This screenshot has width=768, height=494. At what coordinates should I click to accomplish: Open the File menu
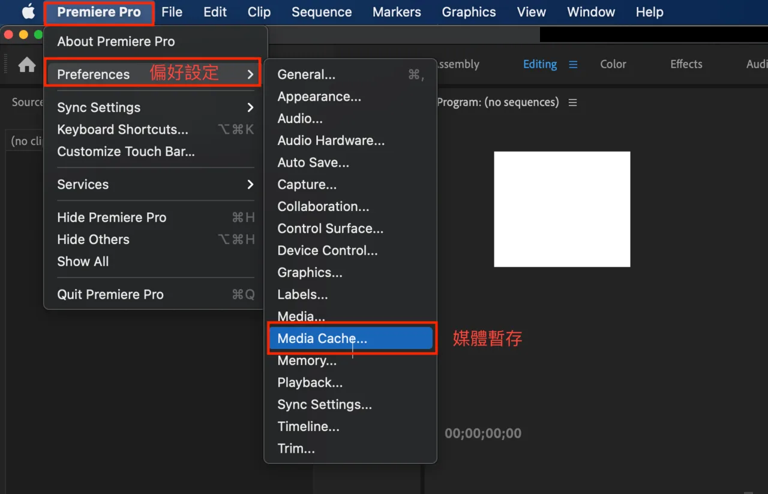click(172, 12)
